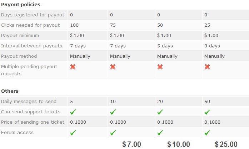Click the 100 clicks needed value
This screenshot has width=249, height=149.
(74, 25)
